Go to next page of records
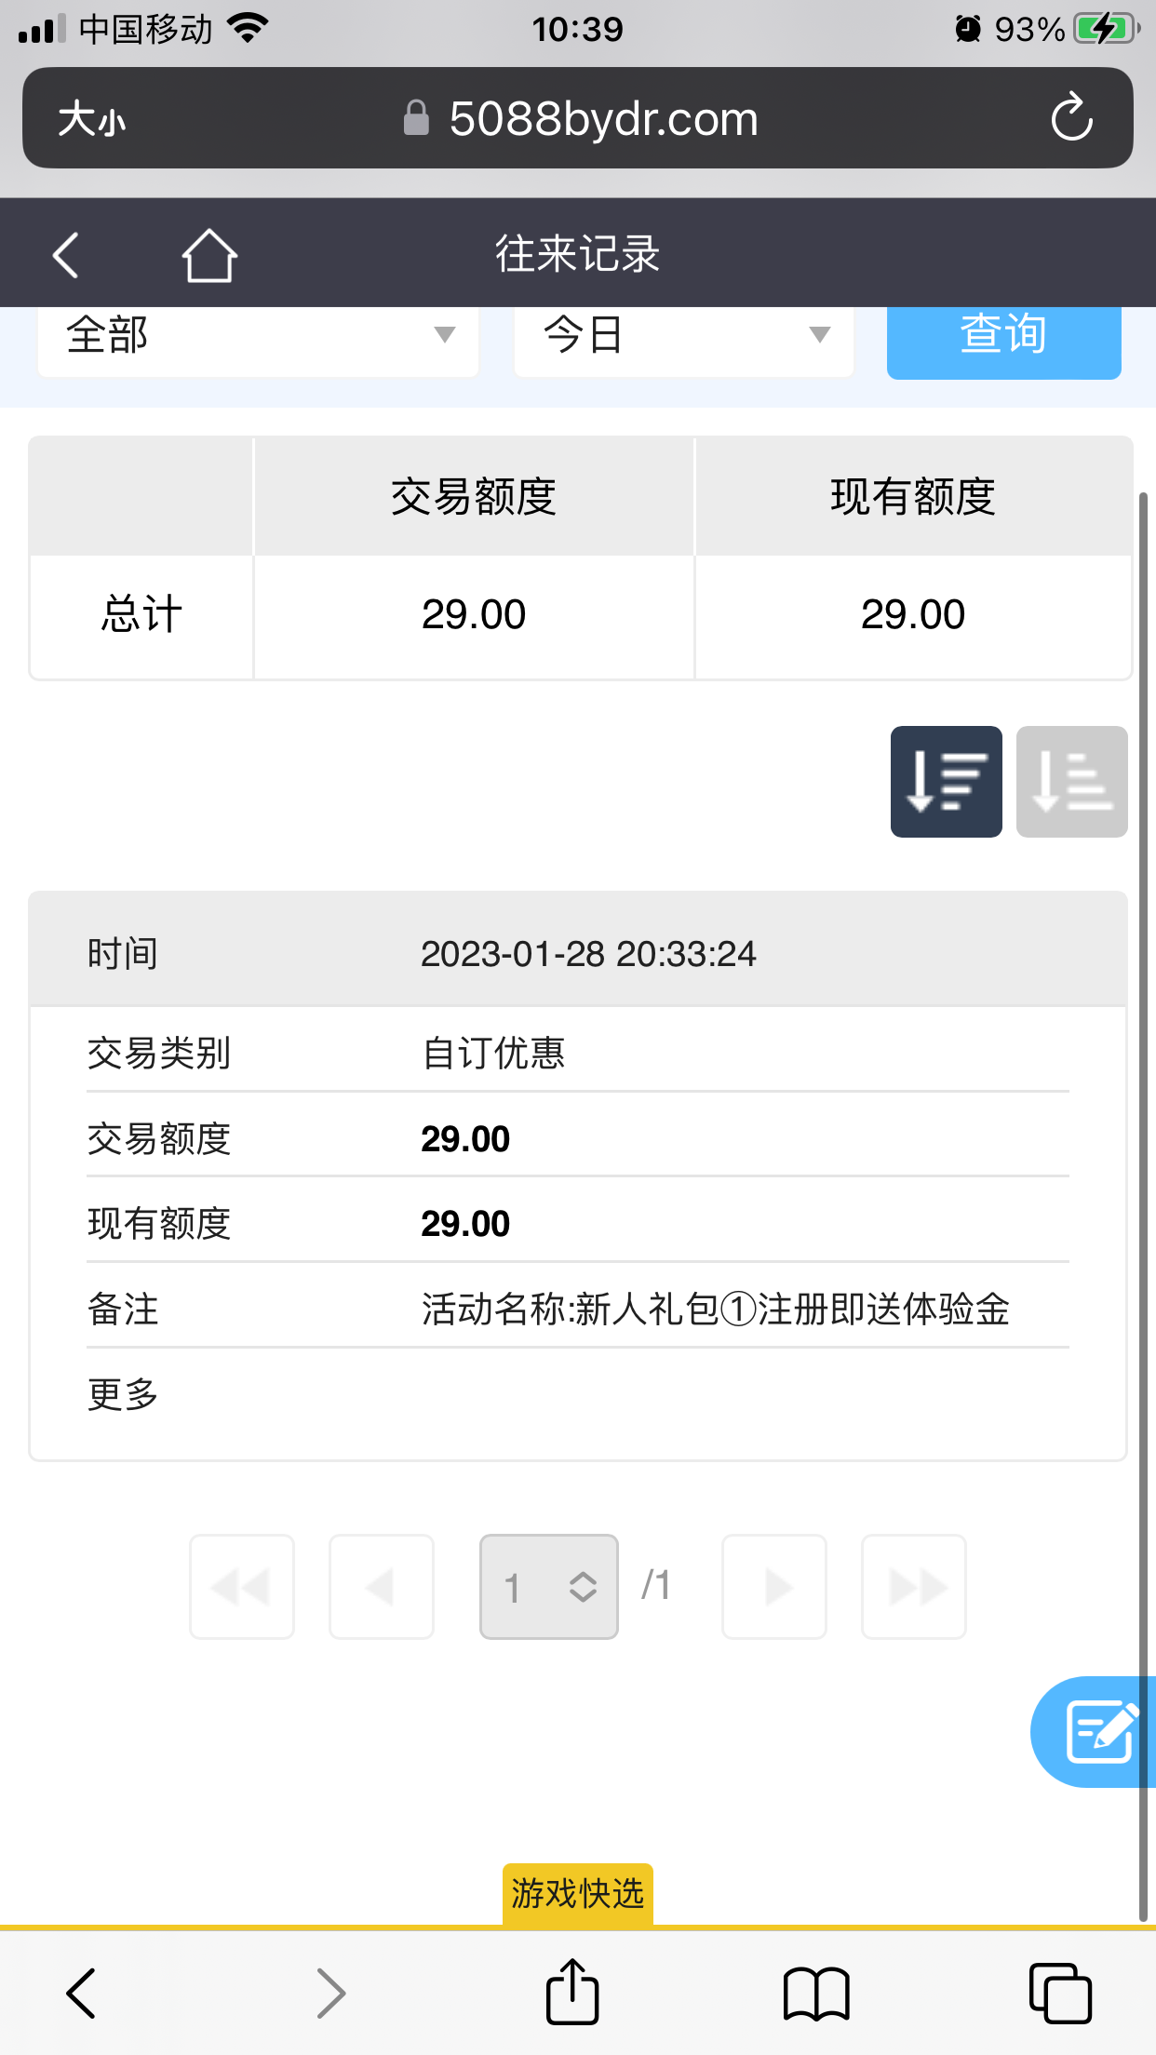 point(774,1586)
